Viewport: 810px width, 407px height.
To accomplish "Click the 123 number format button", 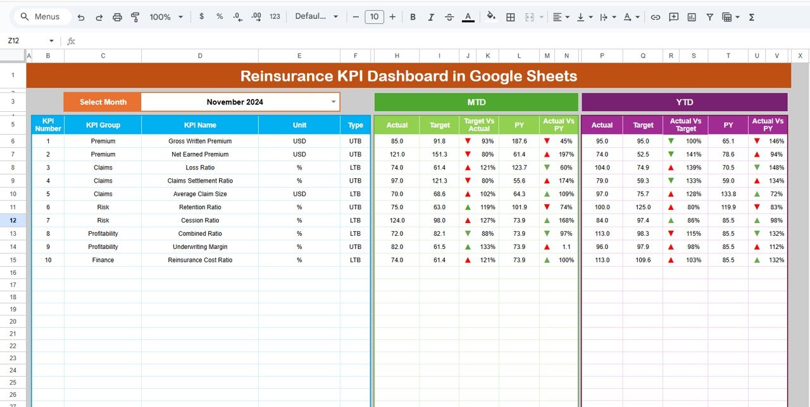I will (275, 17).
